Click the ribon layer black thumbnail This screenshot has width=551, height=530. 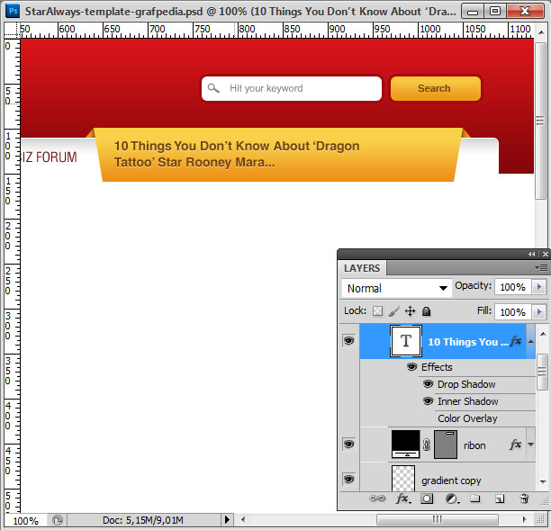(406, 445)
